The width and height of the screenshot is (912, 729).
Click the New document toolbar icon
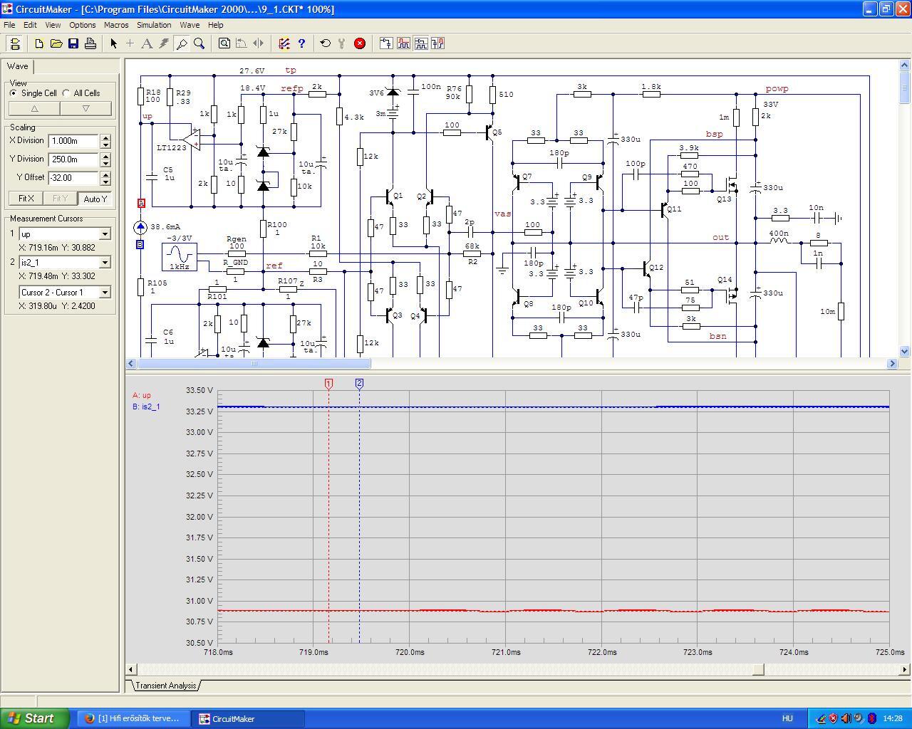pos(39,43)
